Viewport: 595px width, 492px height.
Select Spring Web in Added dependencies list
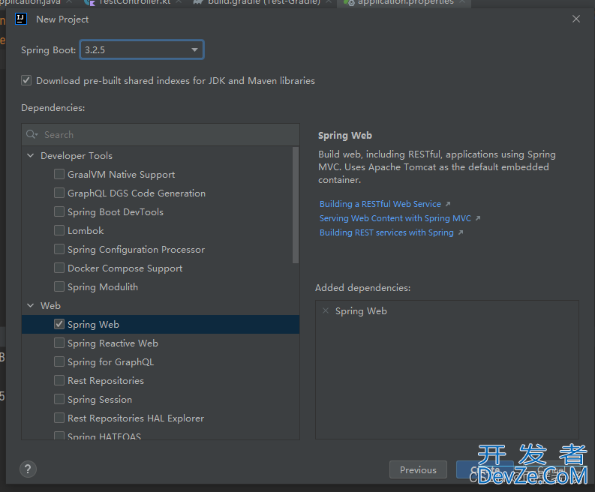coord(361,311)
